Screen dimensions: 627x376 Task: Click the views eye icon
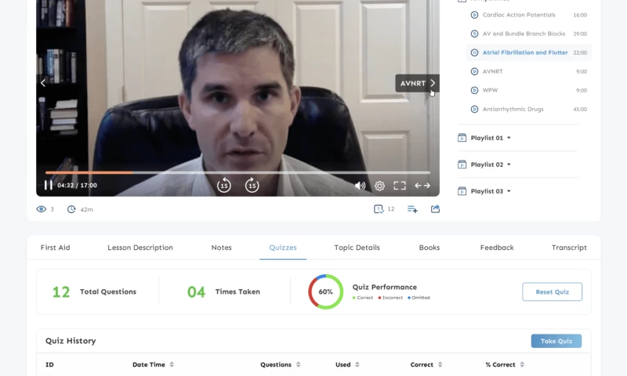[x=42, y=209]
